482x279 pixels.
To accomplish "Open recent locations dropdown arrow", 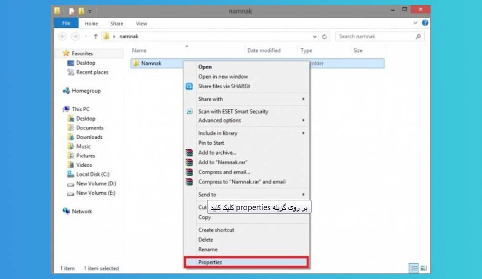I will click(86, 37).
